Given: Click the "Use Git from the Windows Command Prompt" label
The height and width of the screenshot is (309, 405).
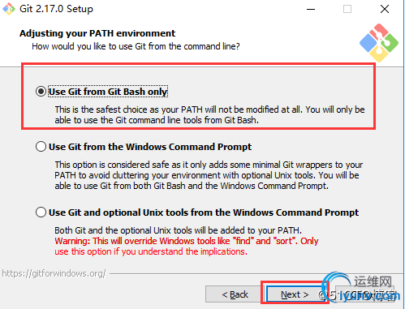Looking at the screenshot, I should pyautogui.click(x=150, y=147).
